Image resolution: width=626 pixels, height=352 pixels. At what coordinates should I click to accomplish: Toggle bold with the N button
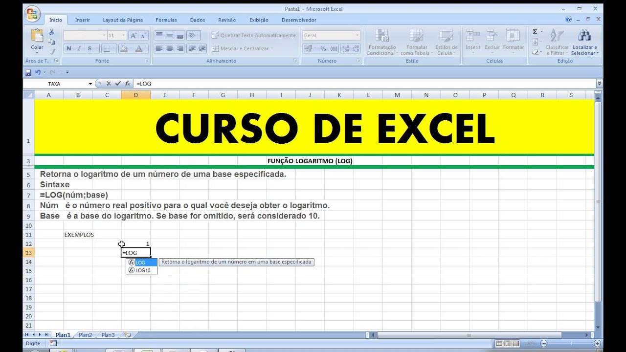tap(69, 48)
